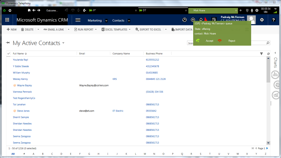
Task: Click EMAIL A LINK command
Action: (x=54, y=29)
